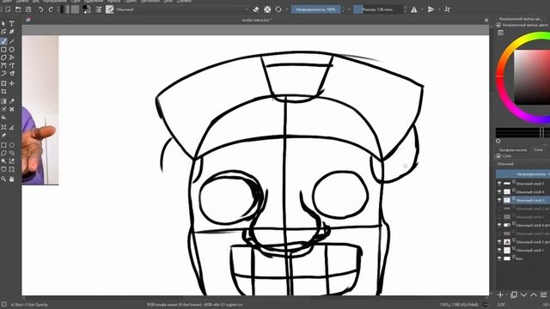Click thumbnail of layer 'Обычный слой 4'
This screenshot has height=309, width=550.
507,191
